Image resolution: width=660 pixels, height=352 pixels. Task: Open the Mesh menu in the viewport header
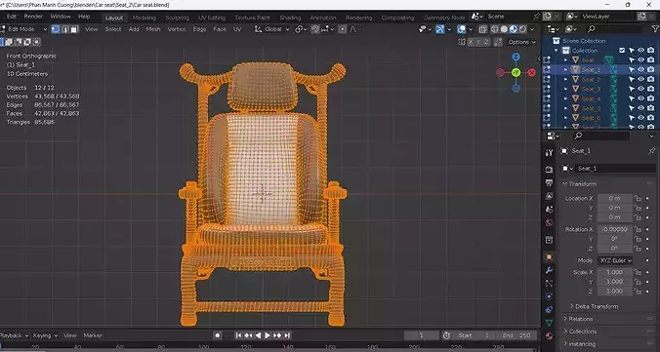pos(152,29)
